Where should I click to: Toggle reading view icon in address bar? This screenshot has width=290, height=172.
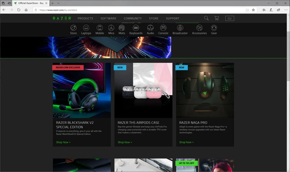pos(247,10)
